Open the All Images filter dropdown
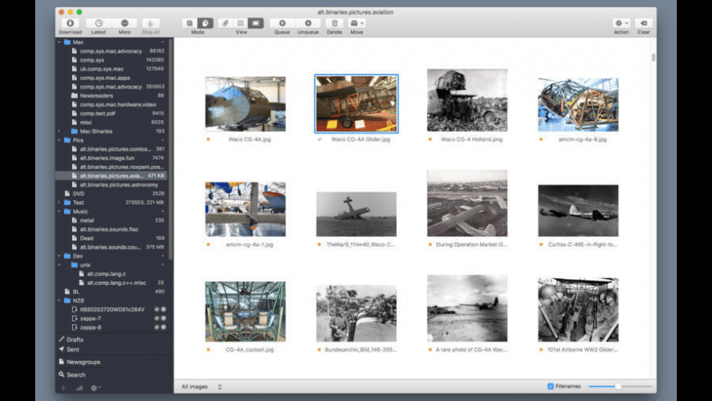The width and height of the screenshot is (712, 401). click(201, 386)
